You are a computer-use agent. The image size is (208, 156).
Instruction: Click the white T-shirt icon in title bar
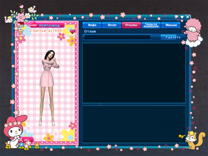point(182,17)
